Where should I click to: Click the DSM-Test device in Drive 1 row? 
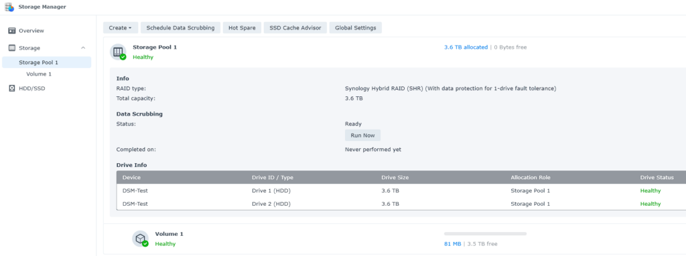click(x=135, y=190)
